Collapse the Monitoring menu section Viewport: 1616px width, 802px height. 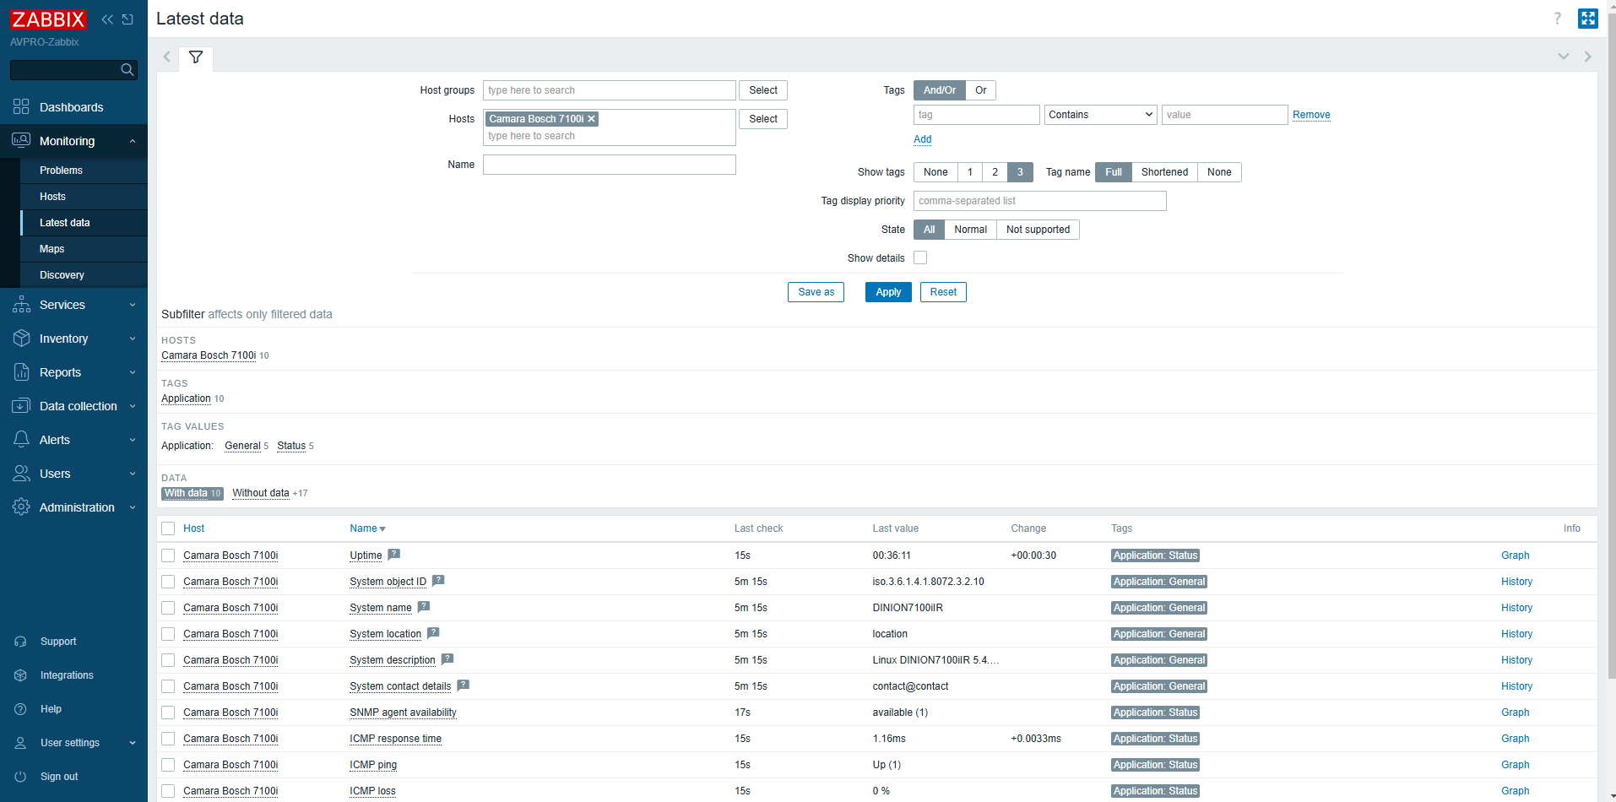[x=133, y=141]
